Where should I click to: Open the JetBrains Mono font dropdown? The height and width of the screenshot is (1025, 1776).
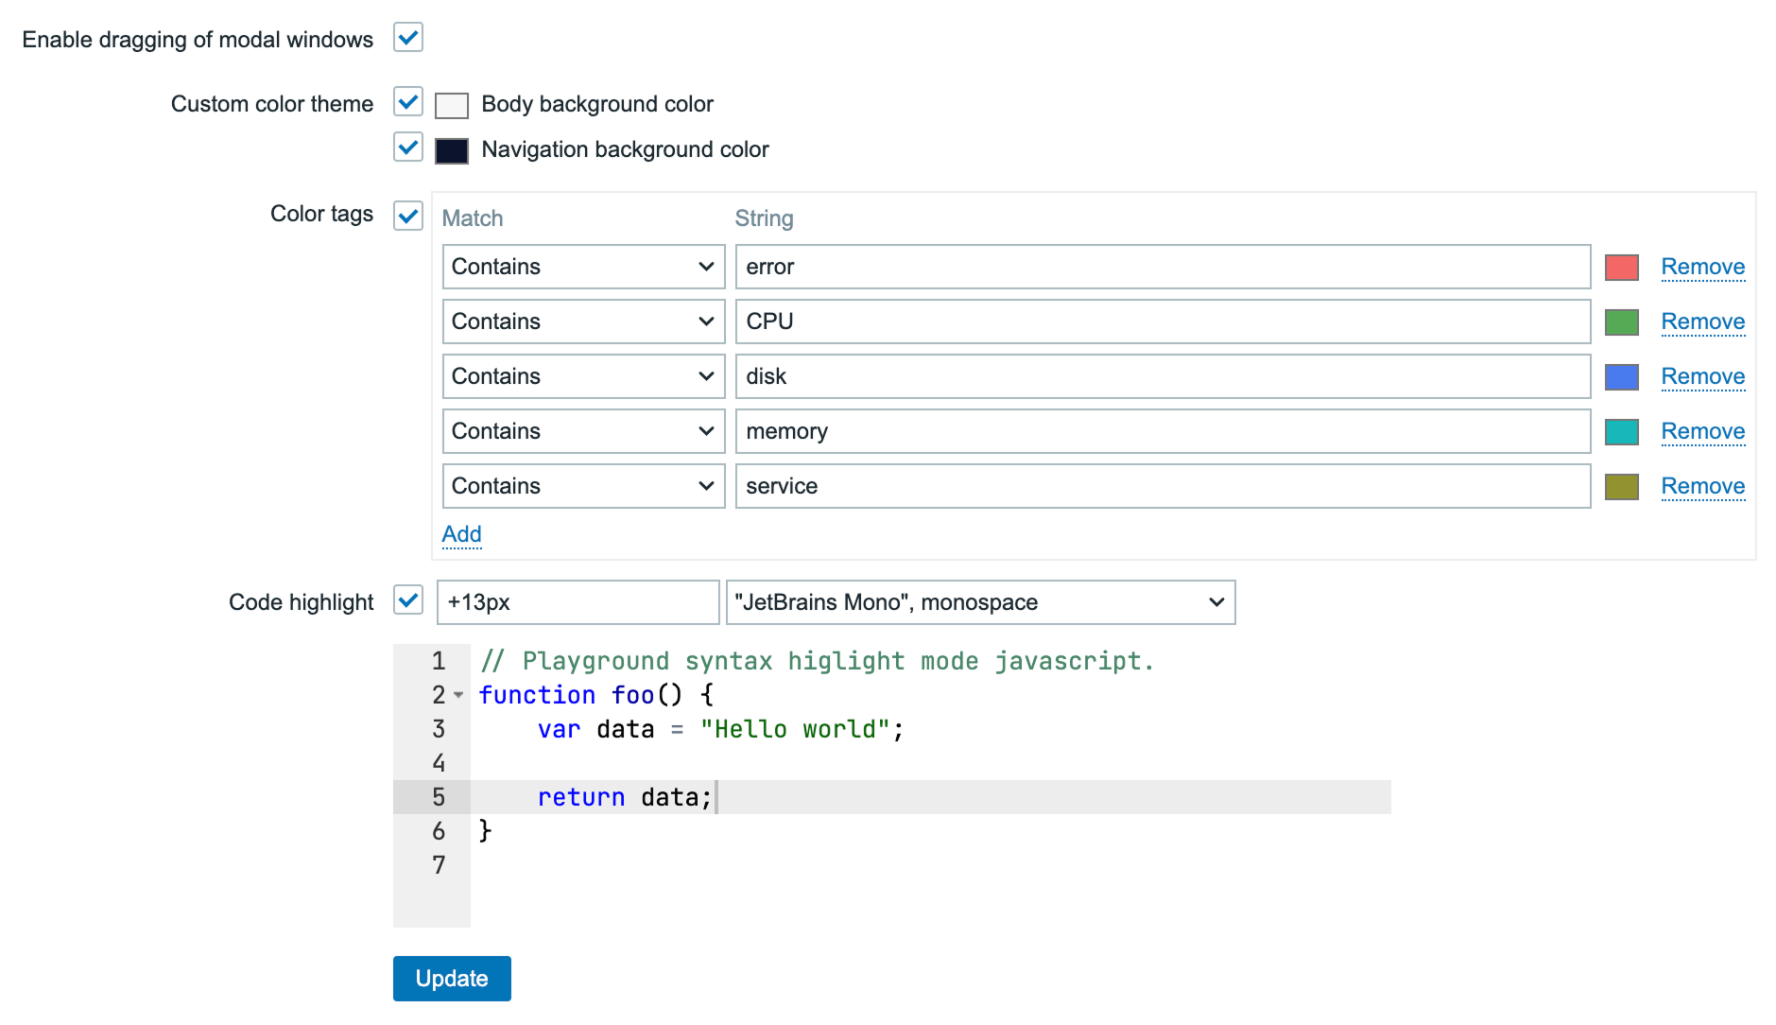(980, 602)
